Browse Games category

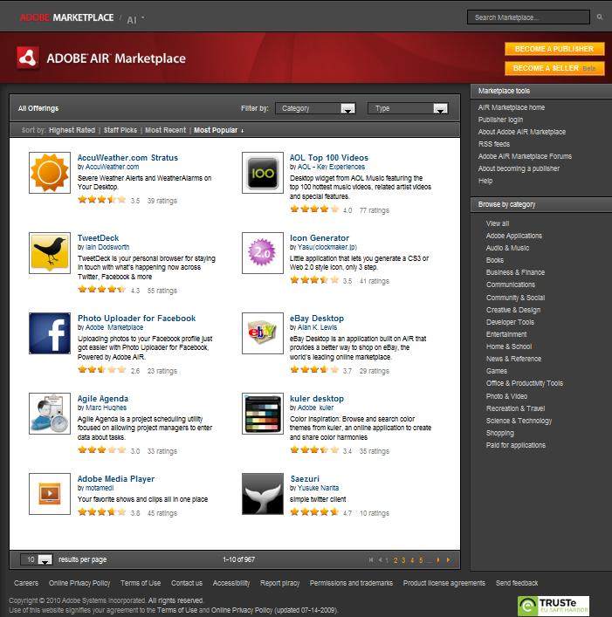point(496,371)
